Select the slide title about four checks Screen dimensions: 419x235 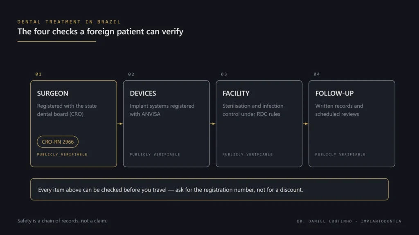100,31
